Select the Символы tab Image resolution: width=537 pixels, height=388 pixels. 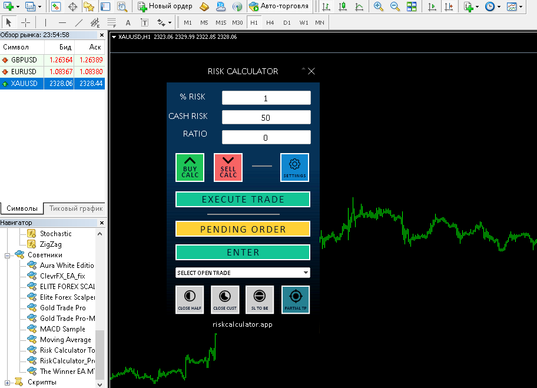tap(22, 208)
